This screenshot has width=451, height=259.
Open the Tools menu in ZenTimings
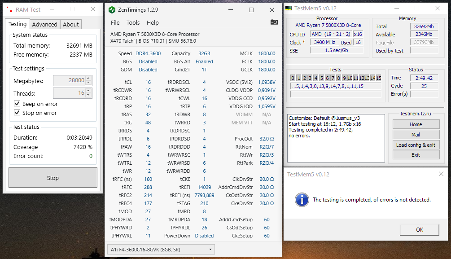pyautogui.click(x=132, y=22)
